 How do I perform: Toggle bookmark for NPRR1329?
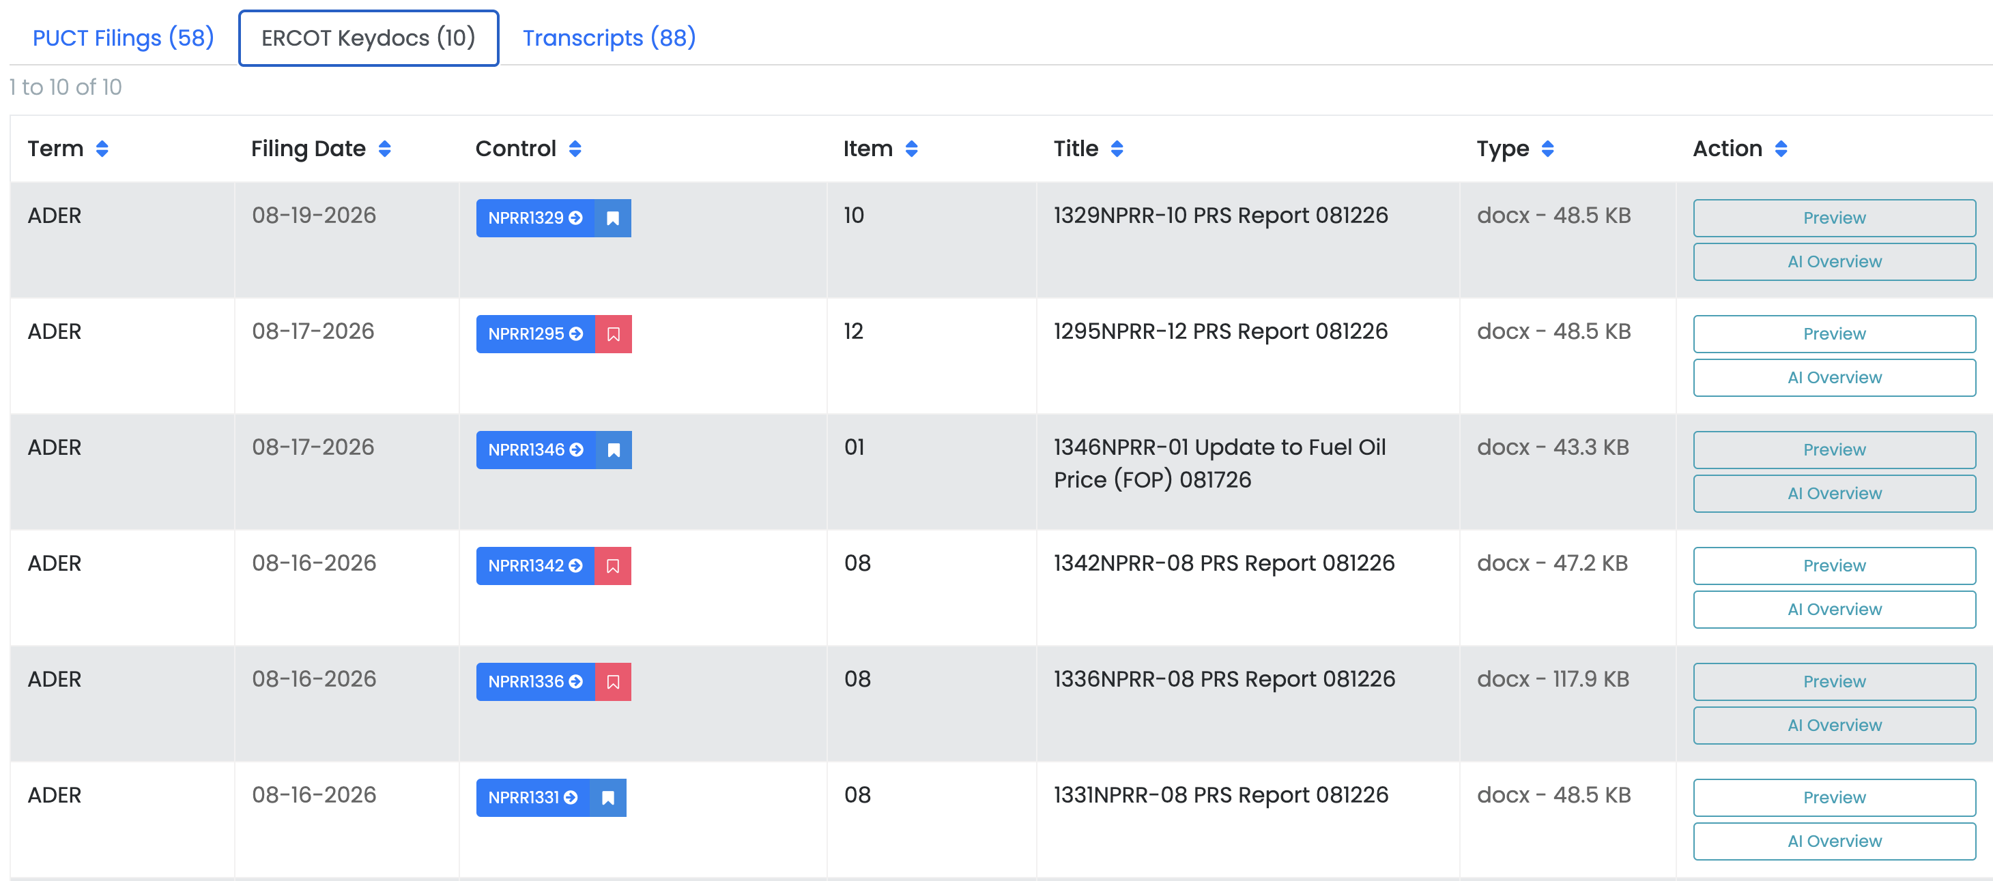click(613, 218)
